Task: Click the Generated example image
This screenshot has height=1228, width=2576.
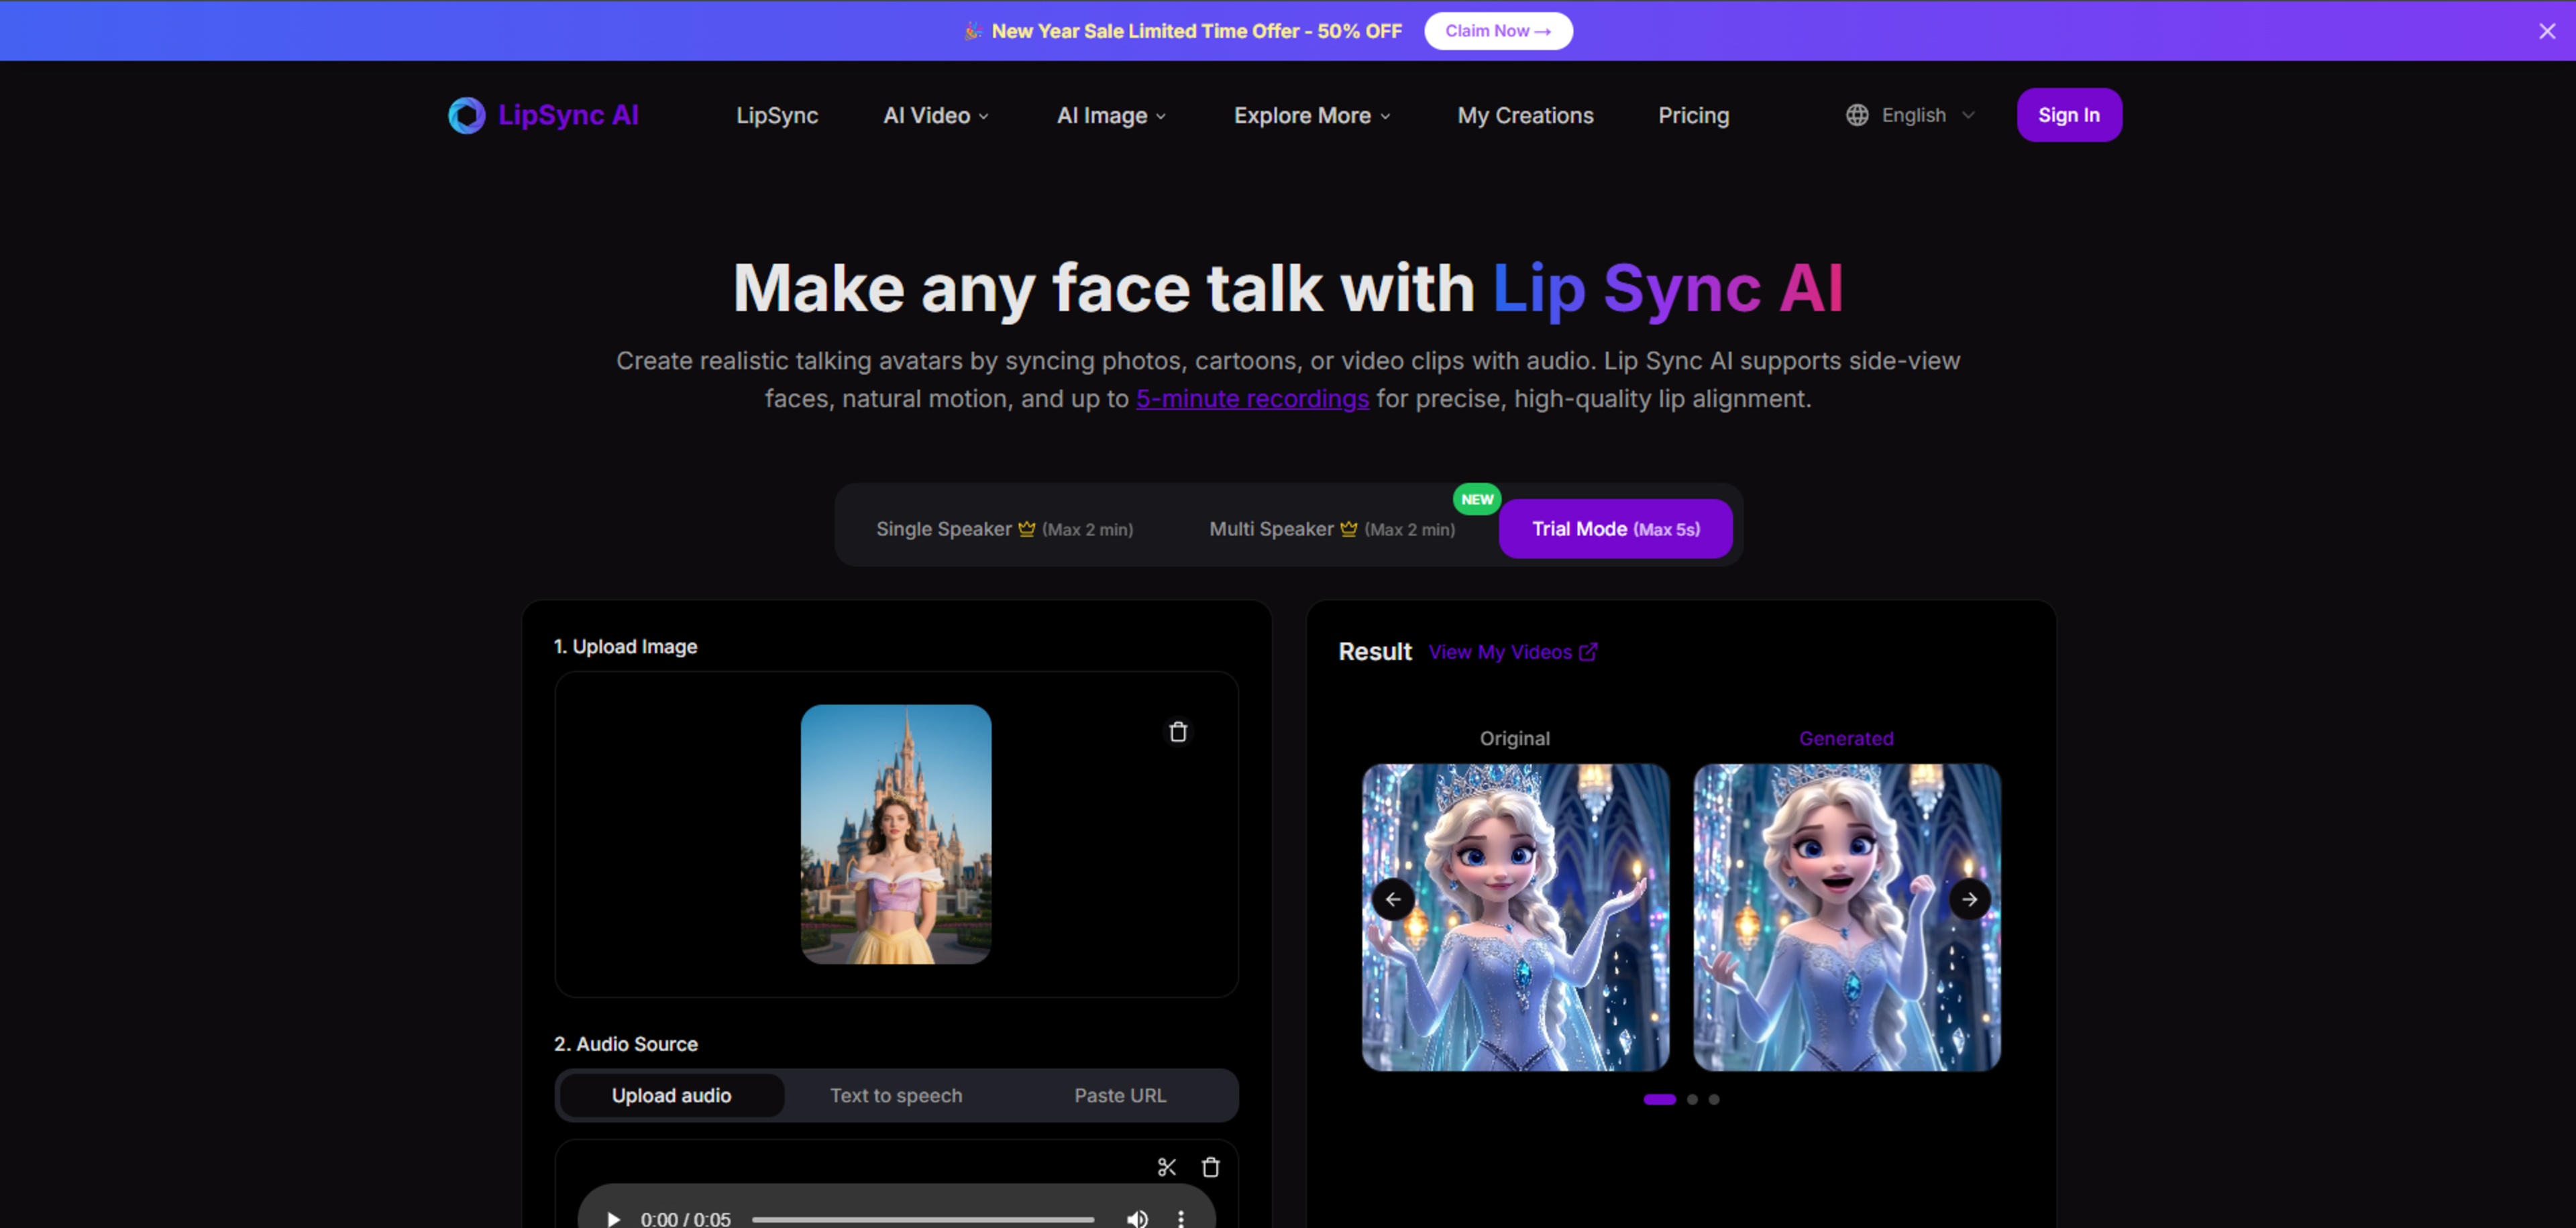Action: [1847, 917]
